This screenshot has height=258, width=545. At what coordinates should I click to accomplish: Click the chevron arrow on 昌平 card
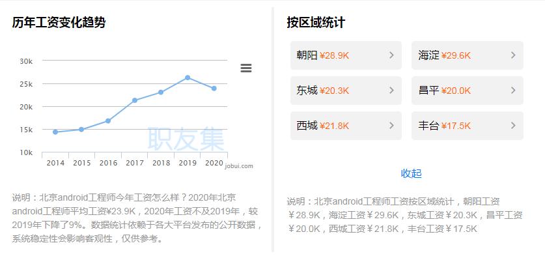(x=513, y=91)
